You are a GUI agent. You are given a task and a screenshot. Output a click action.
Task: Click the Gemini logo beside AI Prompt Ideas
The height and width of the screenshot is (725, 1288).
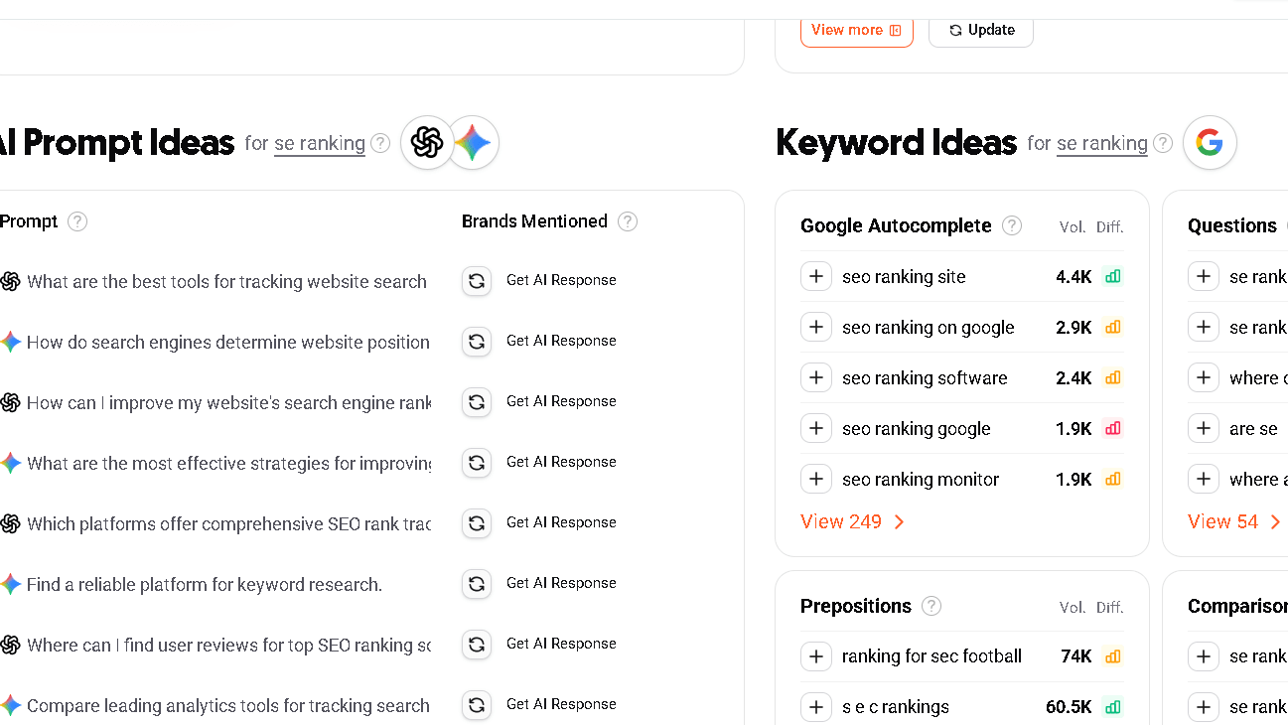pos(473,143)
